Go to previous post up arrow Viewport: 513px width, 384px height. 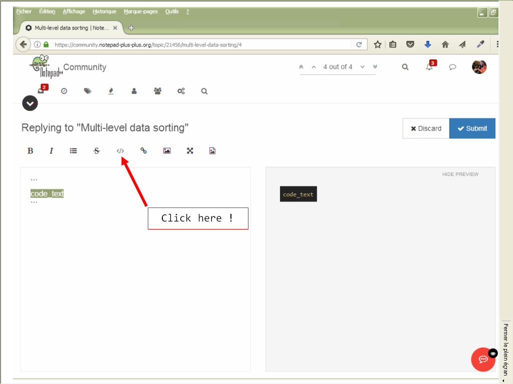pos(314,67)
